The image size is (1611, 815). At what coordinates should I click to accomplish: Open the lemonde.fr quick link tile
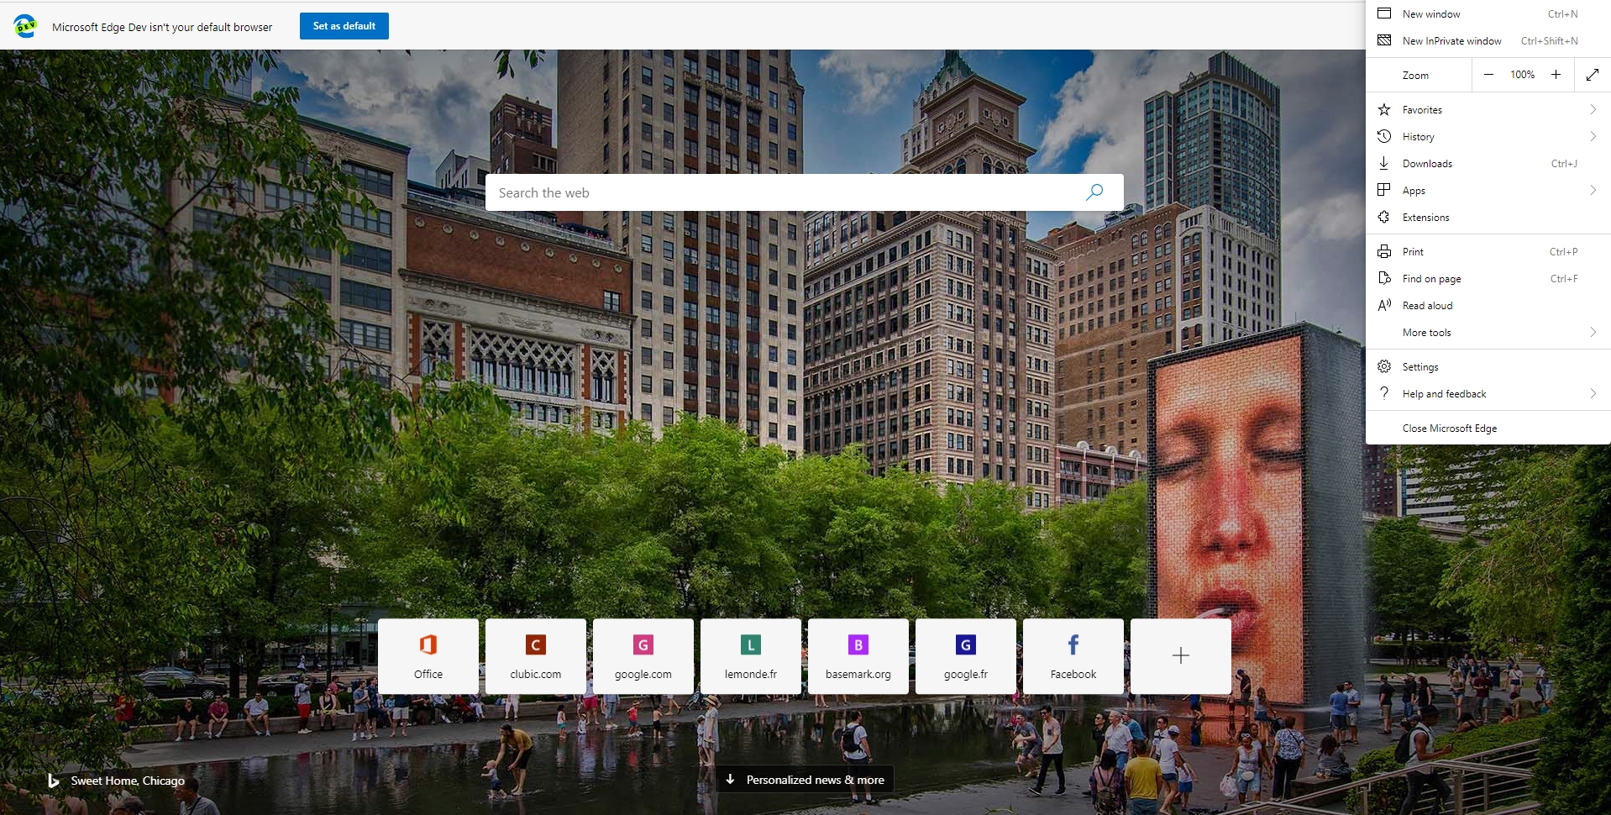(750, 656)
